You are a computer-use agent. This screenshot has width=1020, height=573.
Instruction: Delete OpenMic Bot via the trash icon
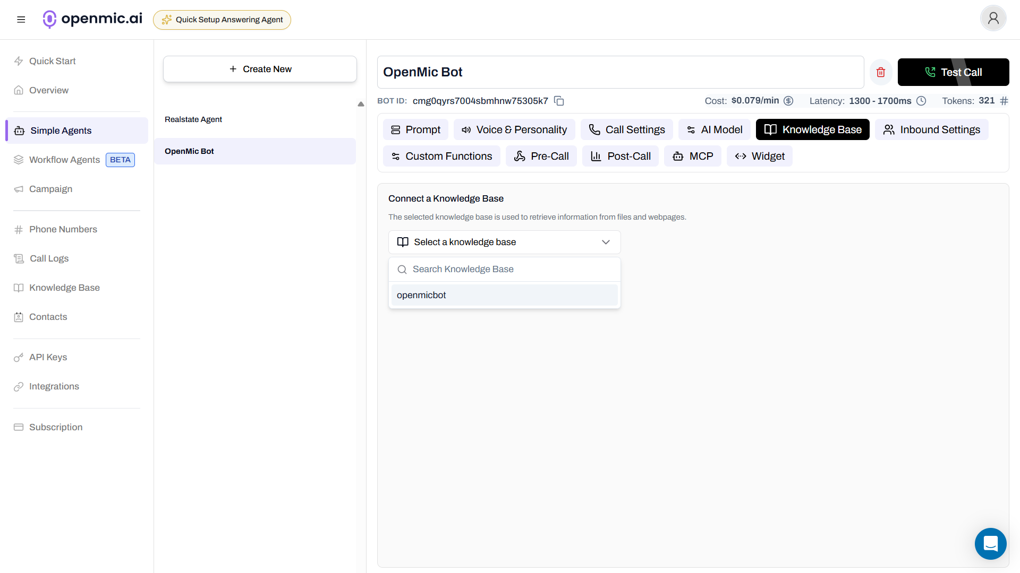pos(880,72)
